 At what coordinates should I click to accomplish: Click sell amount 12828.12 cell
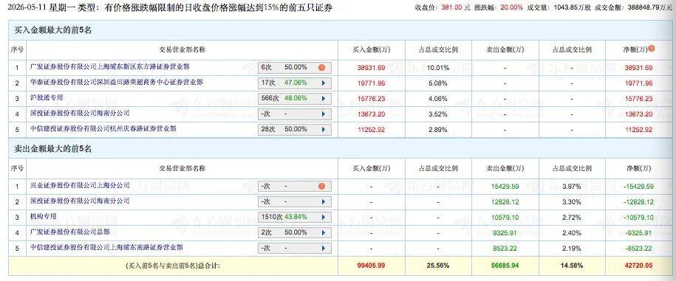[505, 202]
